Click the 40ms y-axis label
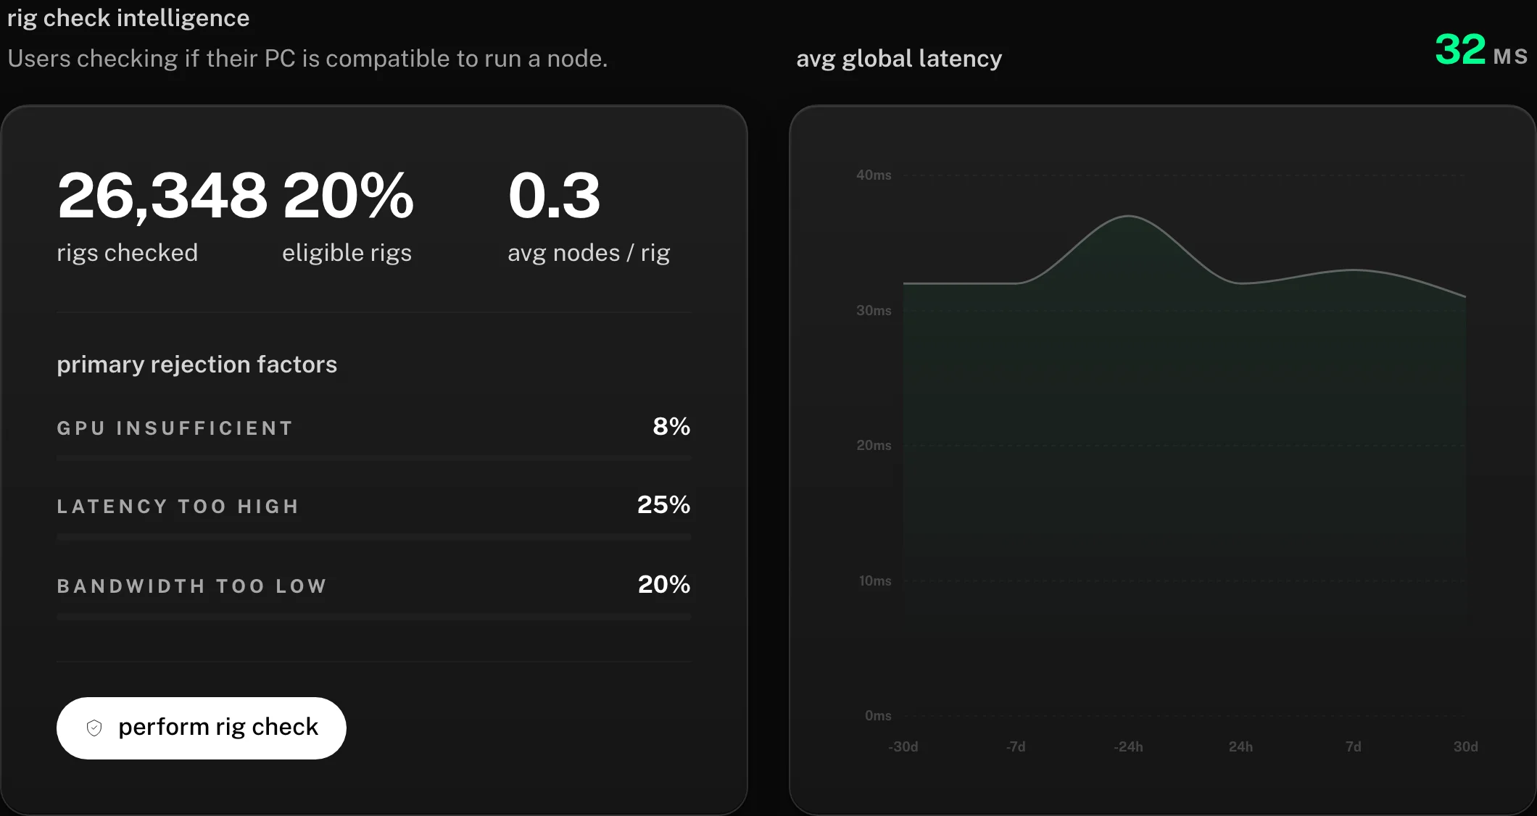 pyautogui.click(x=874, y=175)
